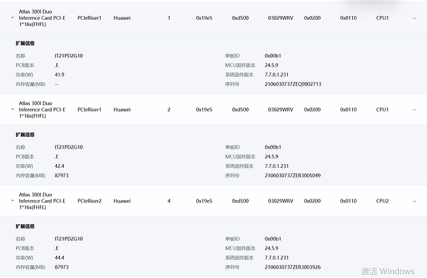This screenshot has width=427, height=278.
Task: Collapse the slot 1 Atlas 300I card row
Action: [12, 18]
